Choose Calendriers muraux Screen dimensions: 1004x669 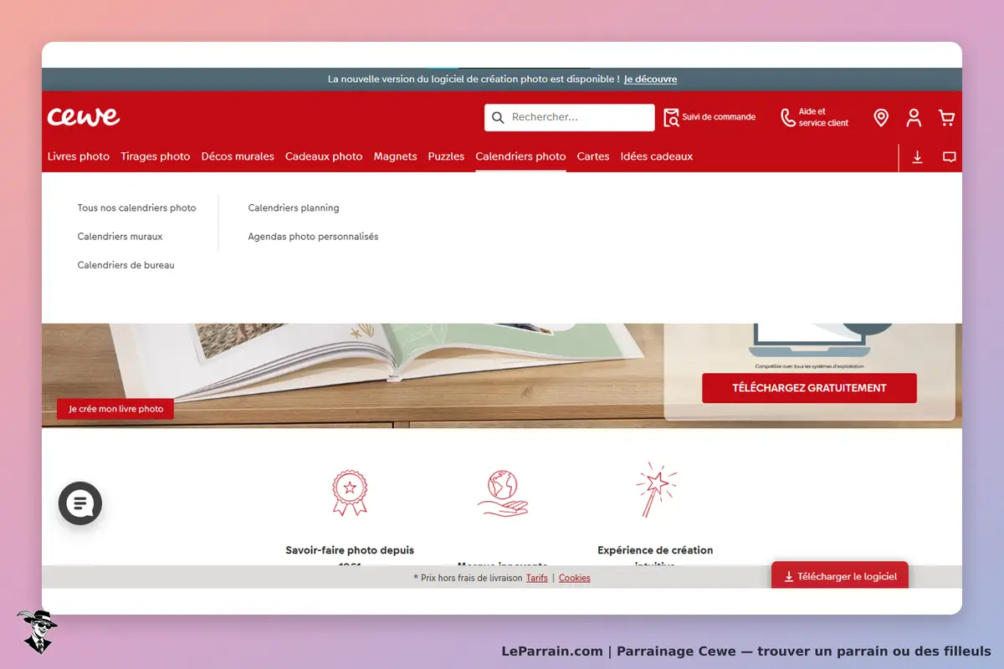coord(120,237)
